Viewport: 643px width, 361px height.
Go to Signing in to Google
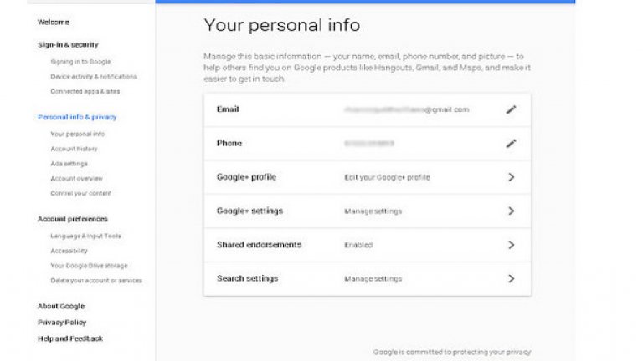tap(80, 62)
